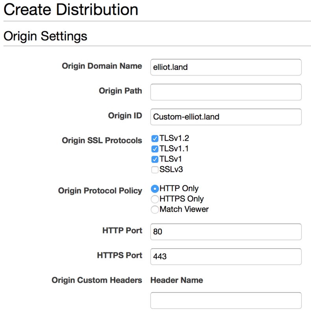Viewport: 311px width, 317px height.
Task: Click the Origin Domain Name label
Action: pos(102,66)
